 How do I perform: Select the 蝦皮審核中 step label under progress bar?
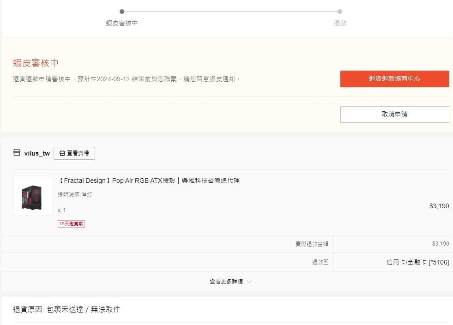pos(122,23)
